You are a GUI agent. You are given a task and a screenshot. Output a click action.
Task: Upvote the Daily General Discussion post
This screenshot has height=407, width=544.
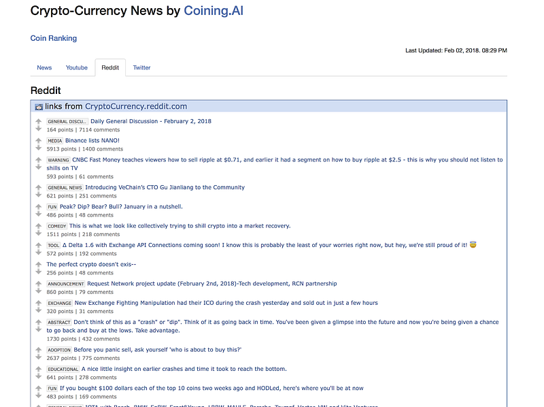pyautogui.click(x=39, y=122)
